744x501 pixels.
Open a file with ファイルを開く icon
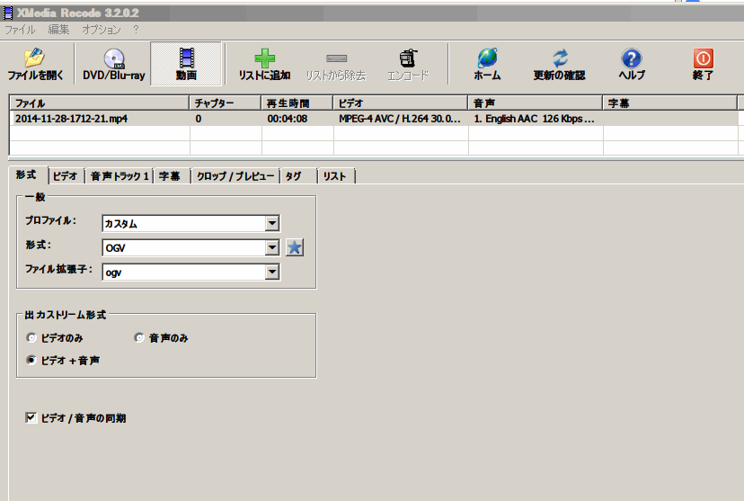pos(35,64)
